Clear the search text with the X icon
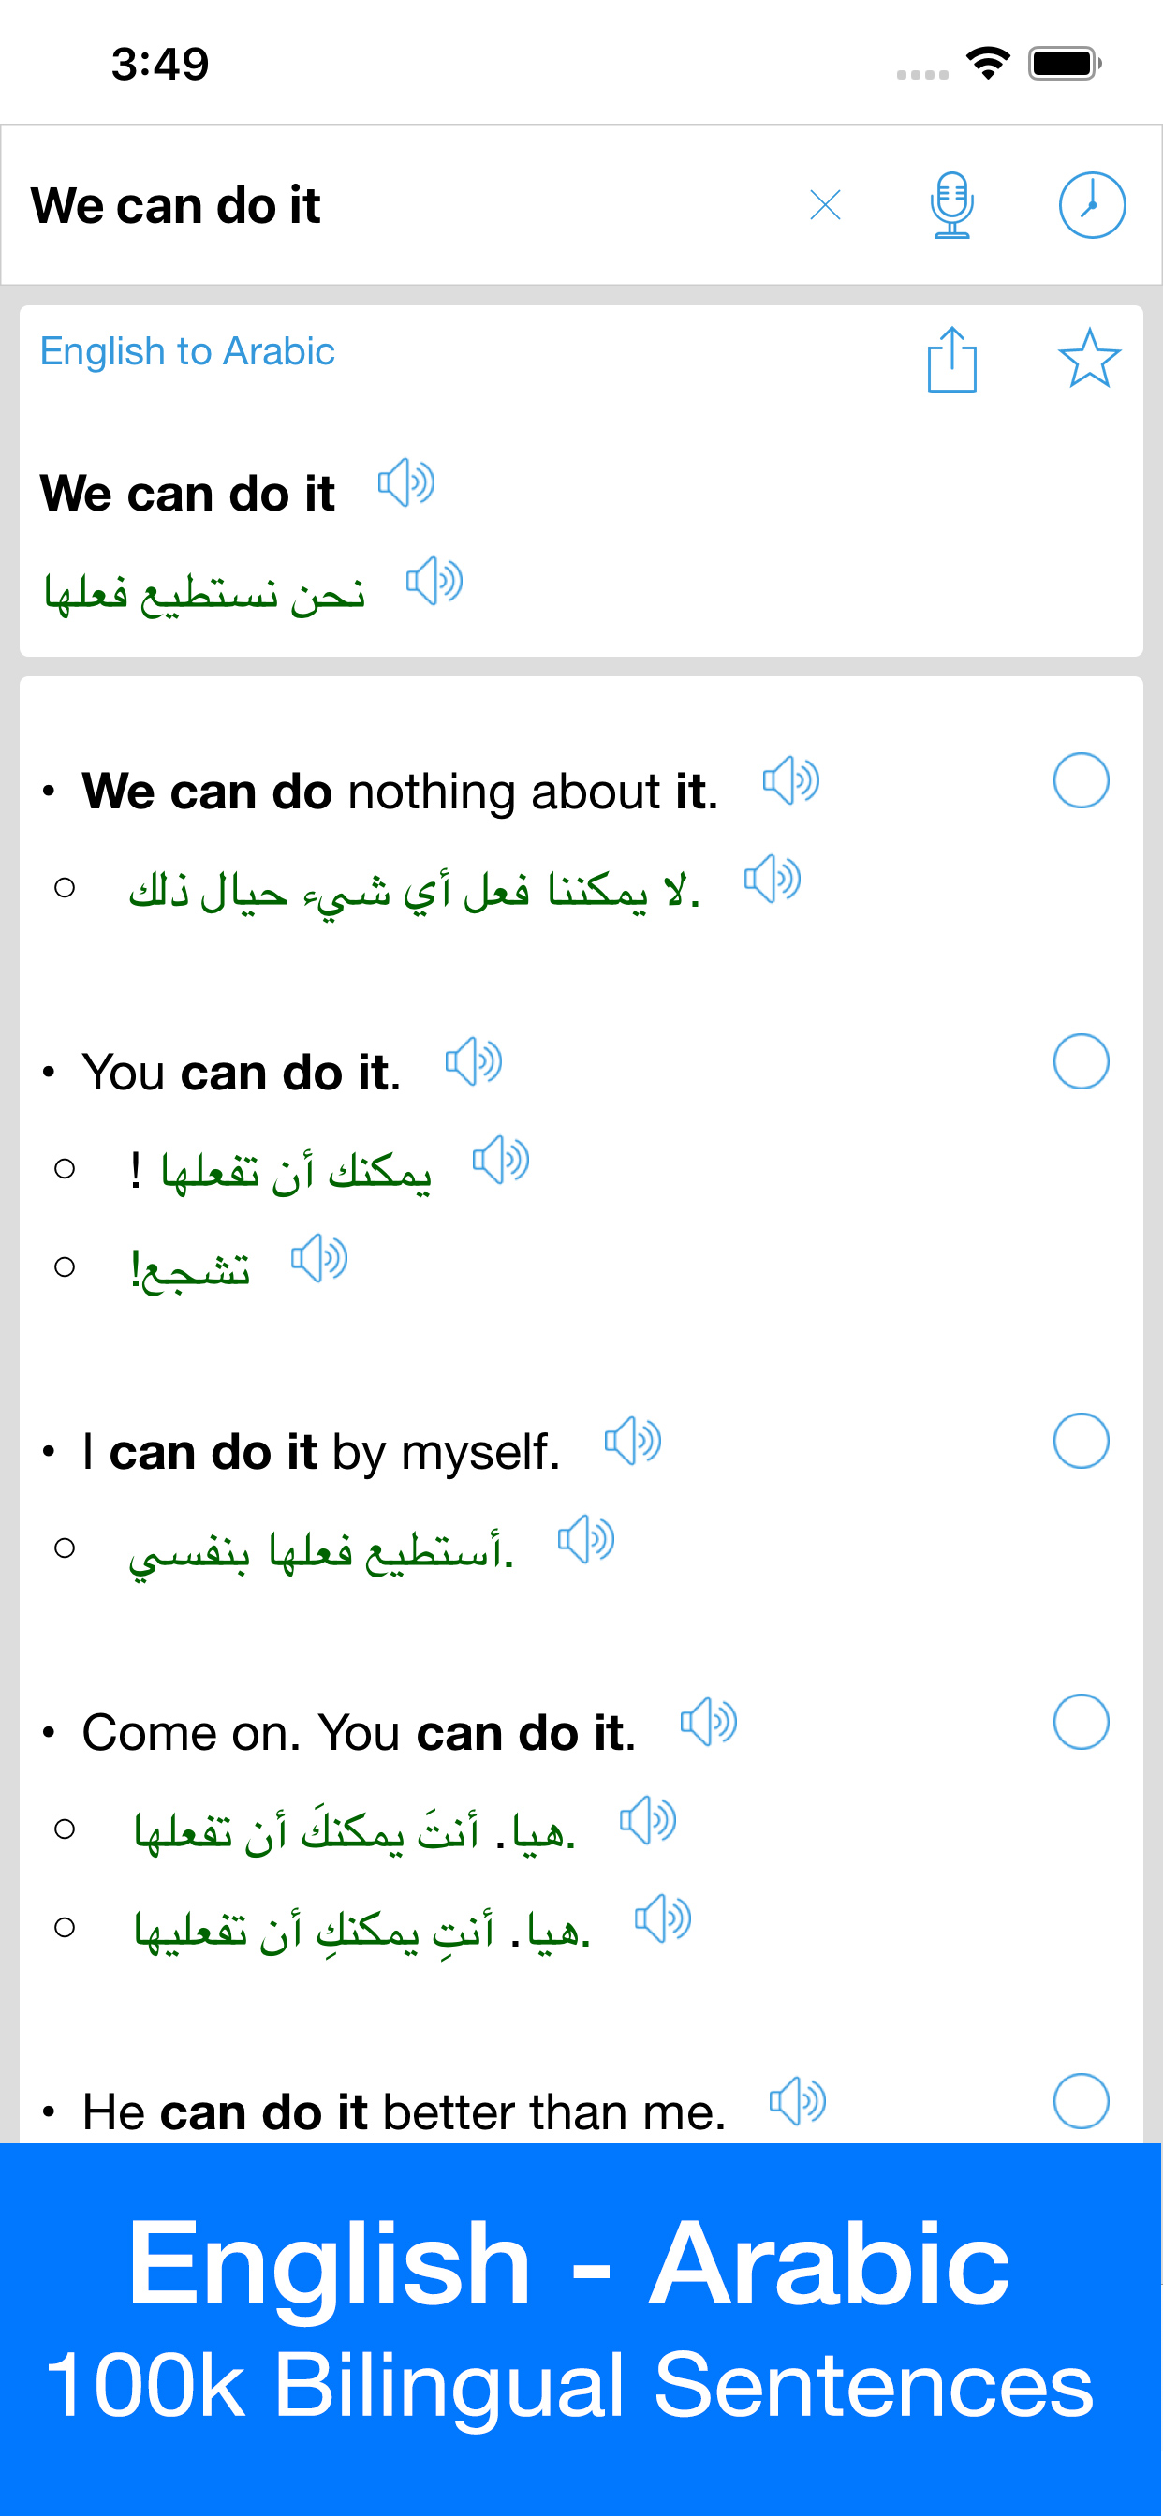The width and height of the screenshot is (1163, 2518). pos(825,205)
